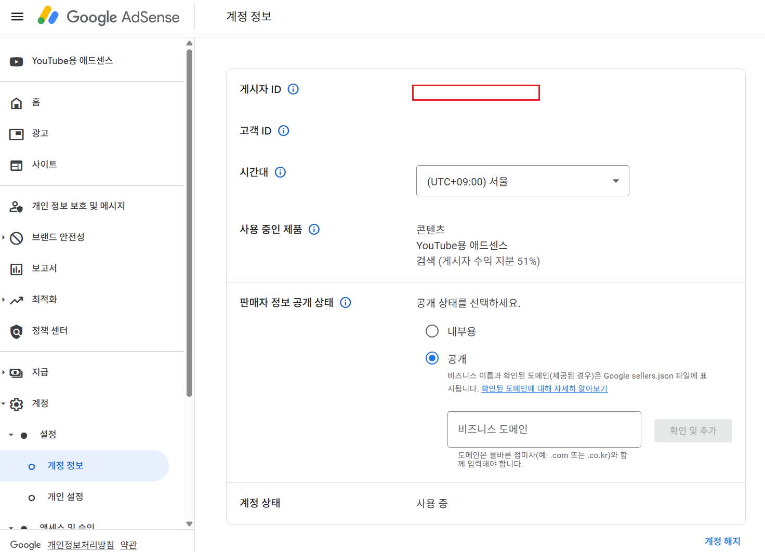This screenshot has width=765, height=552.
Task: Click the 확인 및 추가 button
Action: (x=693, y=430)
